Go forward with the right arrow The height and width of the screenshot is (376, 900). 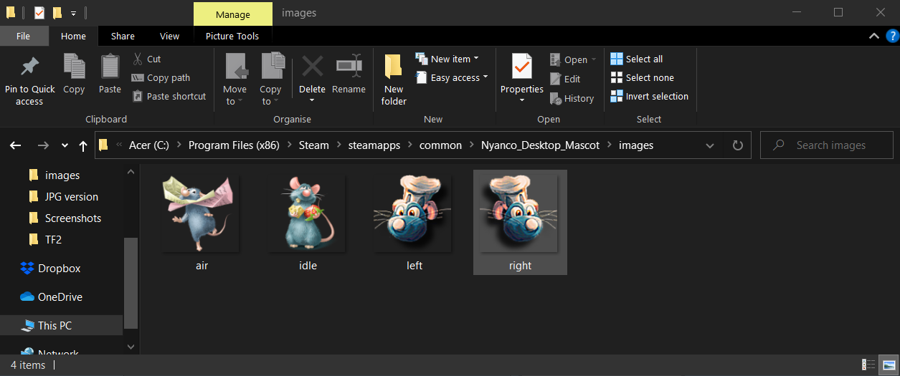coord(43,145)
